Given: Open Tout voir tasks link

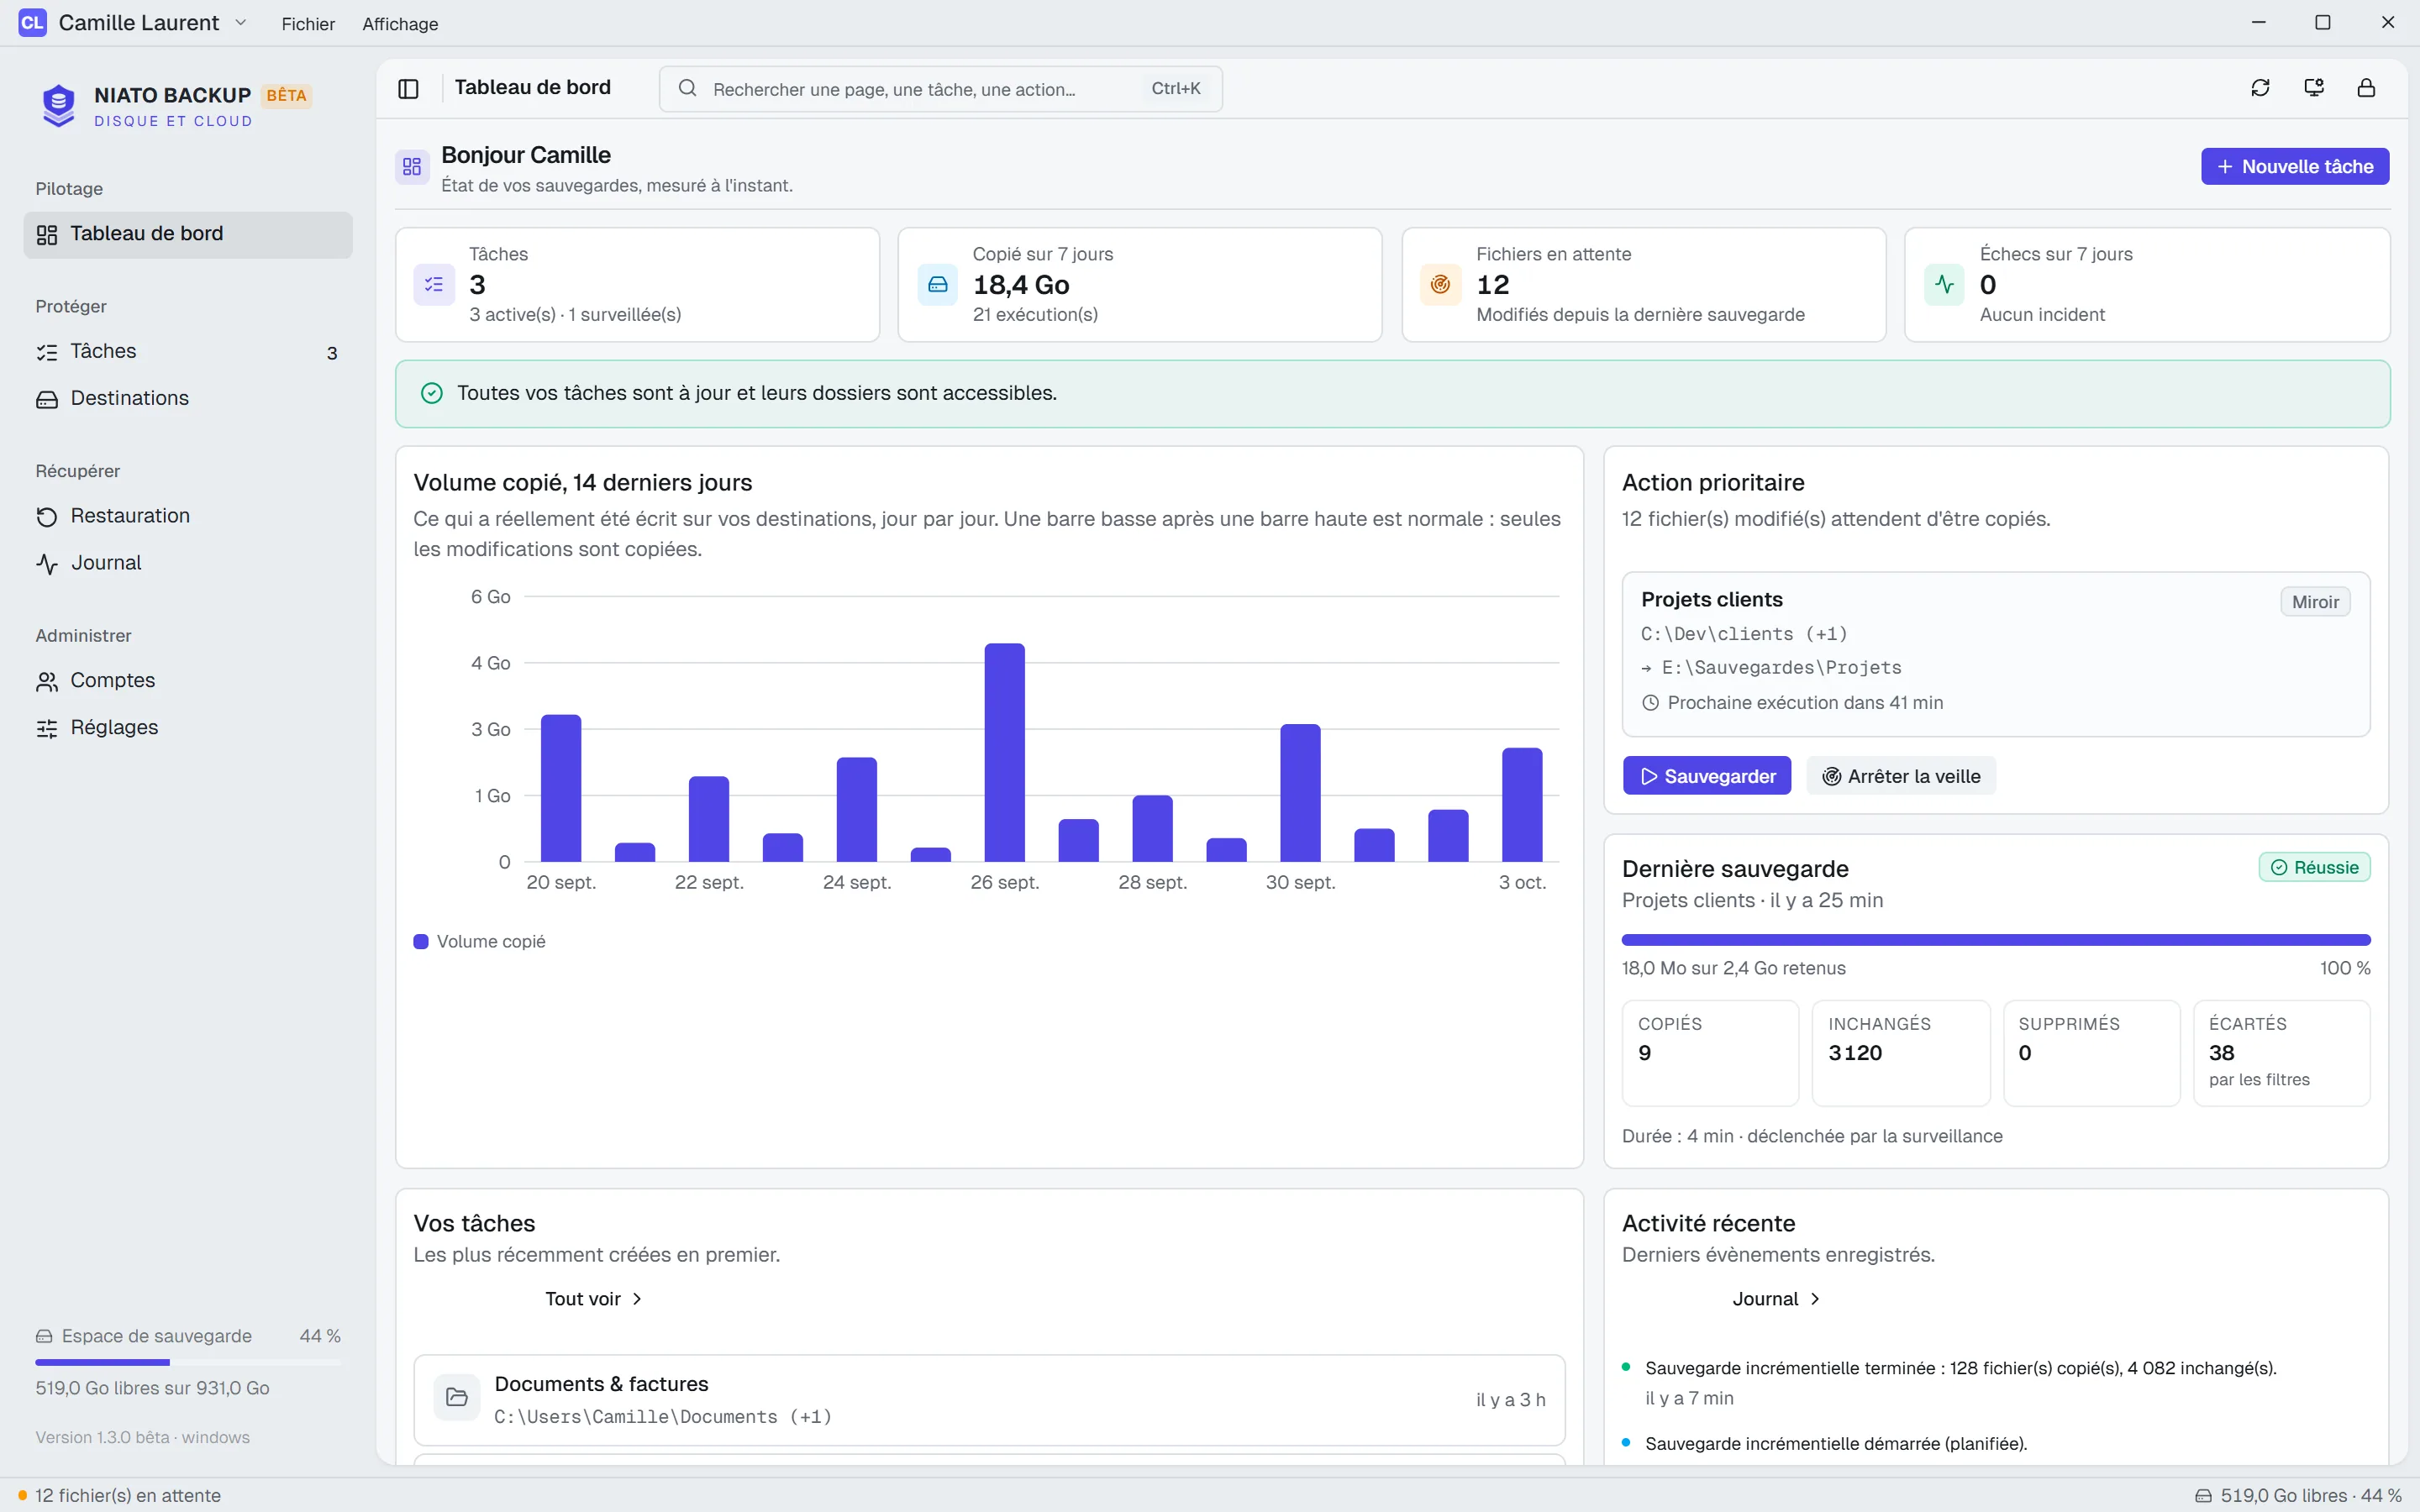Looking at the screenshot, I should (594, 1299).
